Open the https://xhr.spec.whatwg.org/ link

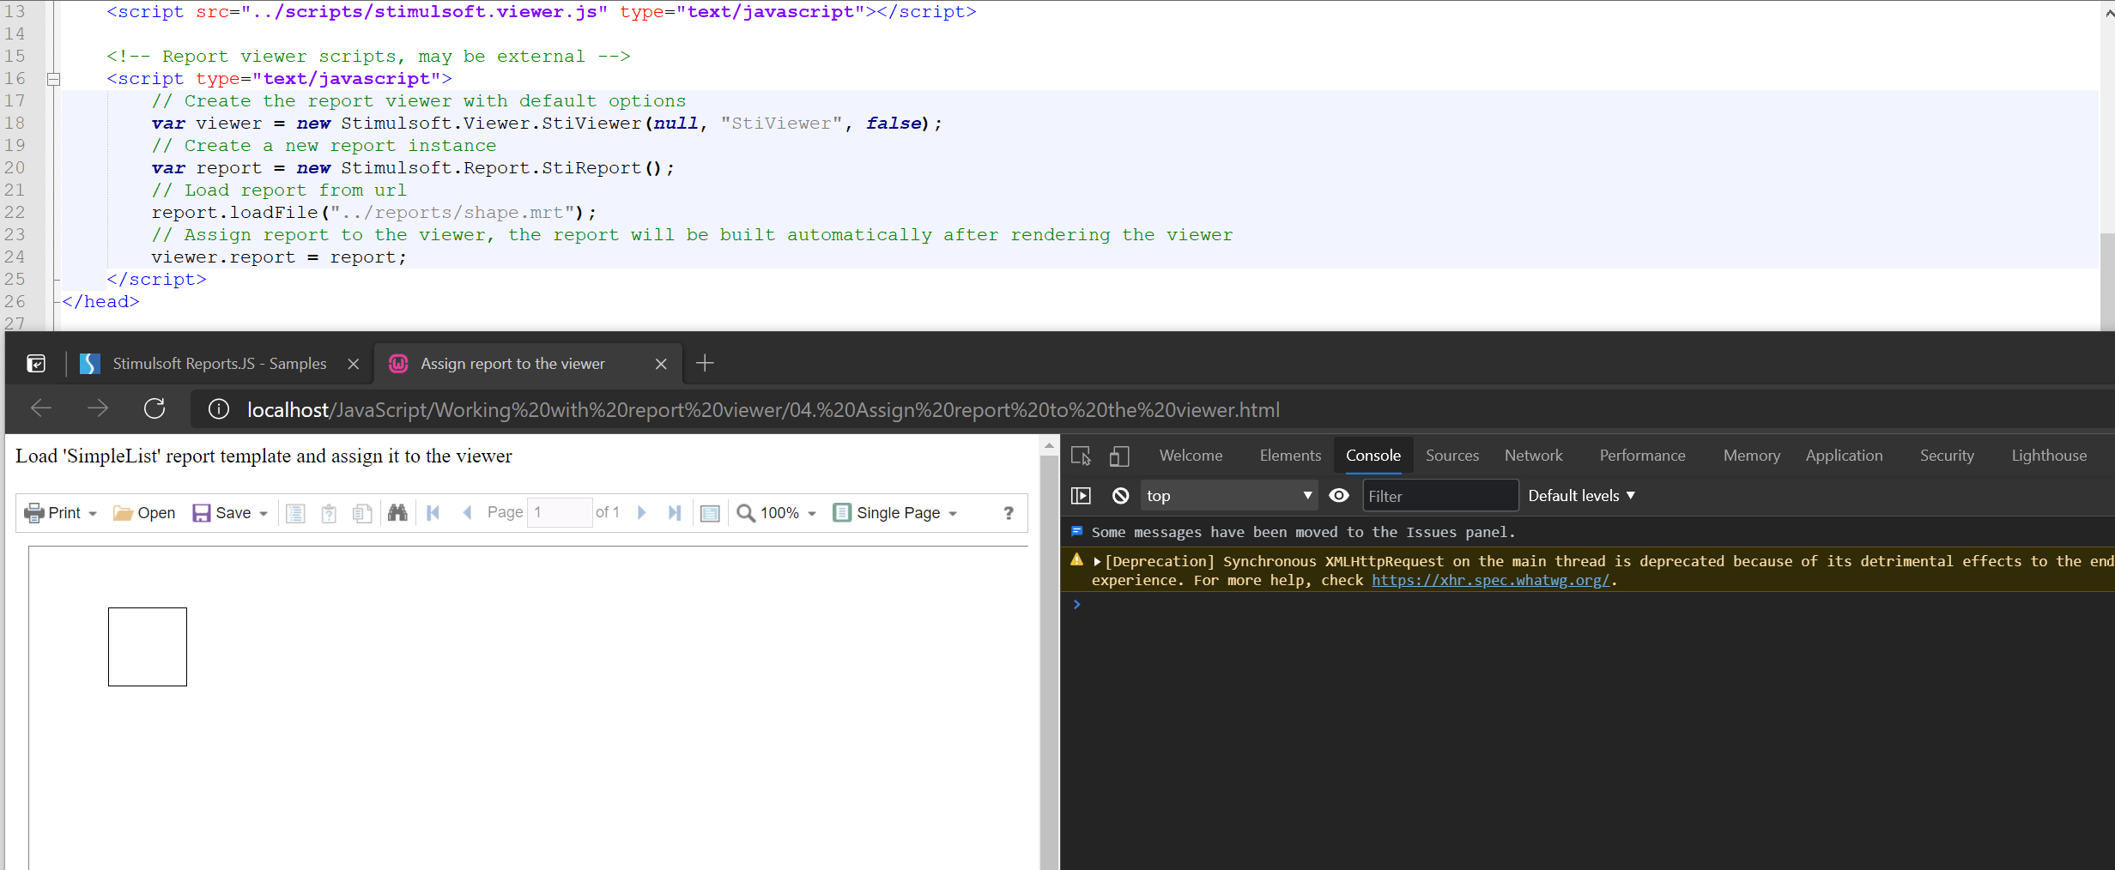[x=1490, y=581]
